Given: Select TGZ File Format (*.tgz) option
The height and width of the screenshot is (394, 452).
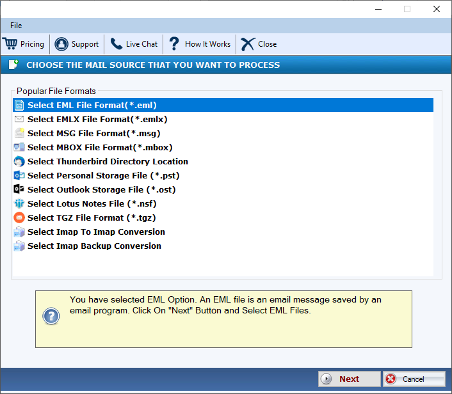Looking at the screenshot, I should click(92, 218).
